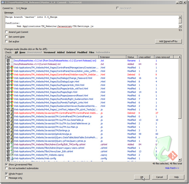Check only Modified files
189x184 pixels.
(82, 52)
